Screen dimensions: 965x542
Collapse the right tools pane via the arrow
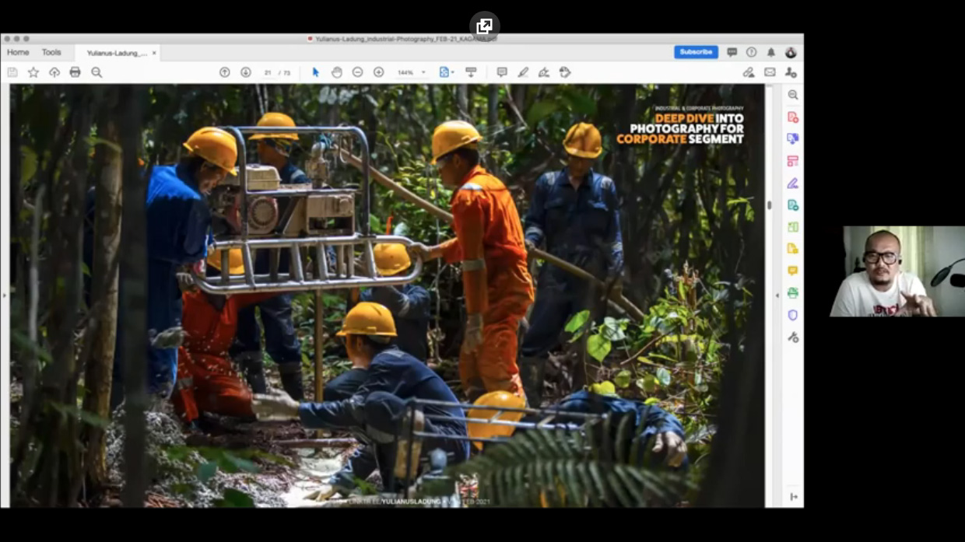(777, 295)
